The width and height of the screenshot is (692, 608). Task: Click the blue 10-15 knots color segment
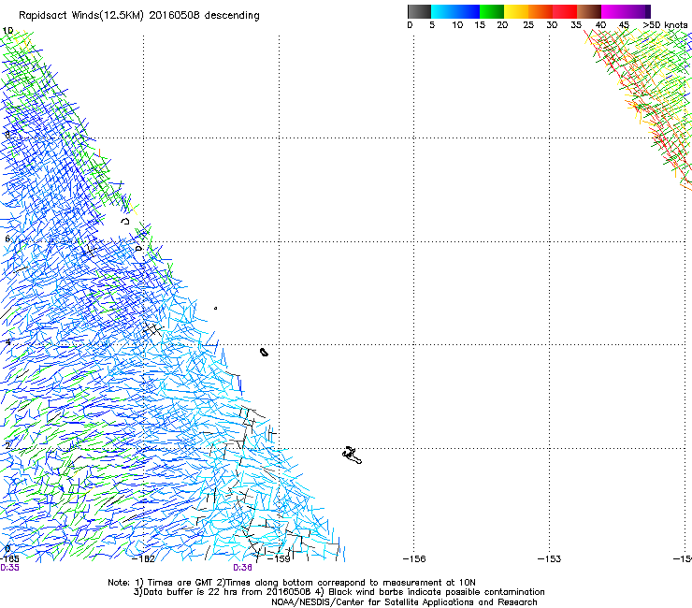point(468,11)
